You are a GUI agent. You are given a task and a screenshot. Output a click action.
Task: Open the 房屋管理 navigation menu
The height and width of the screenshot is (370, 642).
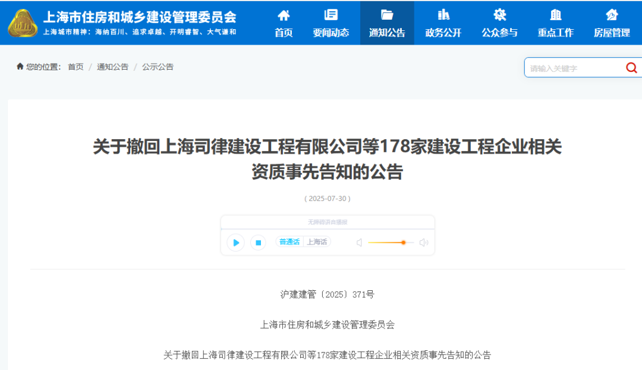click(612, 23)
